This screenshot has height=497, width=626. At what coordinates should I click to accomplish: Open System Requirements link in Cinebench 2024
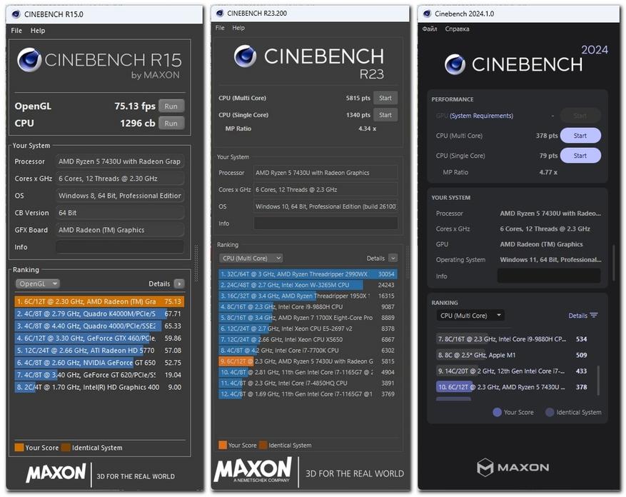481,116
